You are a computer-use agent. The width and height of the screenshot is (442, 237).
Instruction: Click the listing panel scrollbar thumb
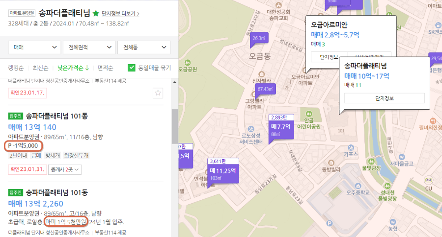175,126
